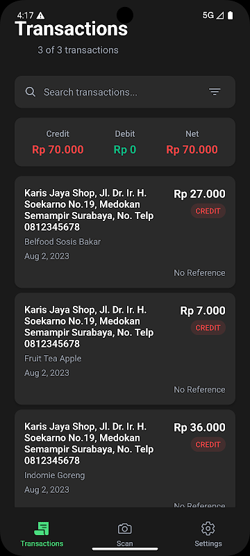
Task: Switch to the Scan tab label
Action: [124, 543]
